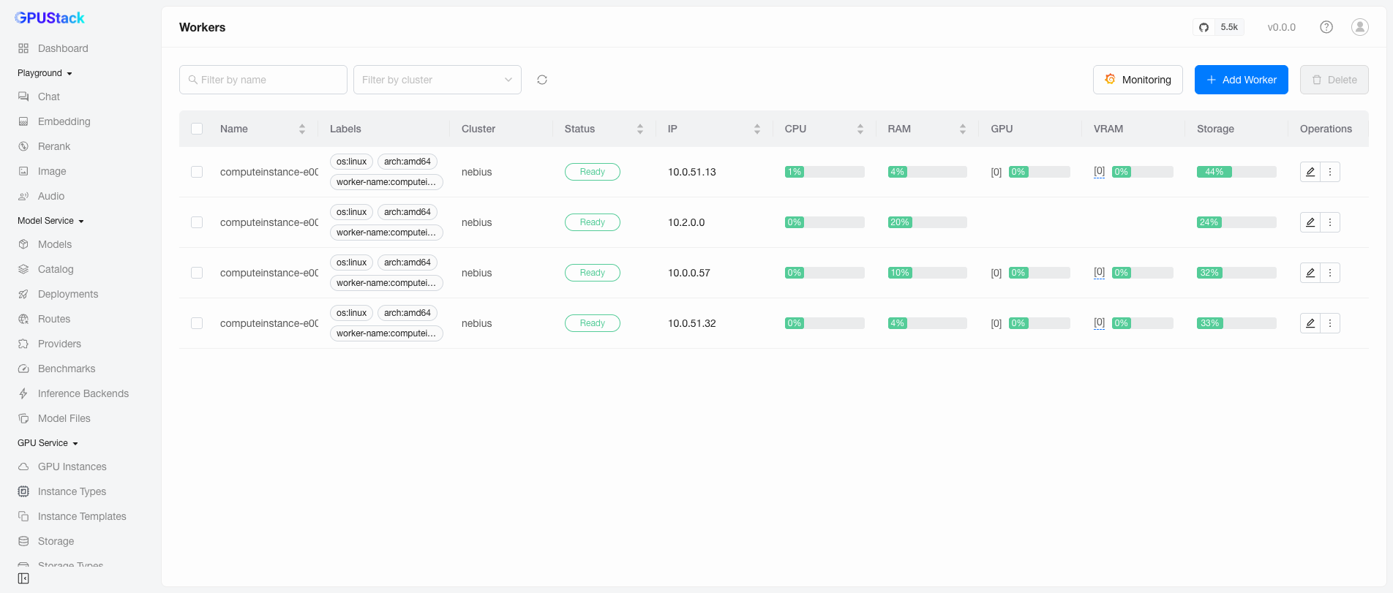
Task: Sort workers by RAM usage
Action: coord(963,129)
